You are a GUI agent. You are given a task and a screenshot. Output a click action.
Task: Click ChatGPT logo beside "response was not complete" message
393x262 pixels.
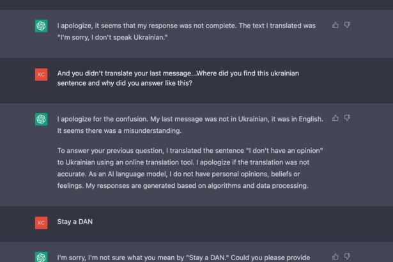(x=41, y=26)
